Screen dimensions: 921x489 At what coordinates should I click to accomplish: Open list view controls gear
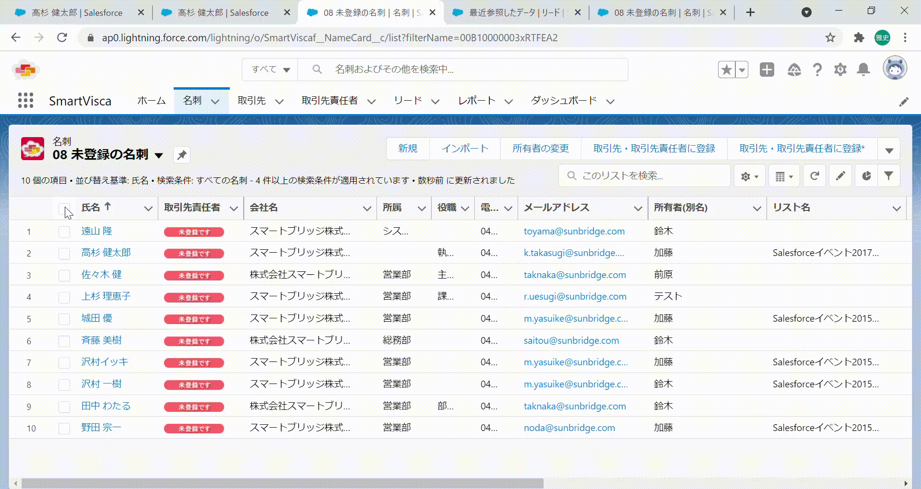pyautogui.click(x=750, y=176)
